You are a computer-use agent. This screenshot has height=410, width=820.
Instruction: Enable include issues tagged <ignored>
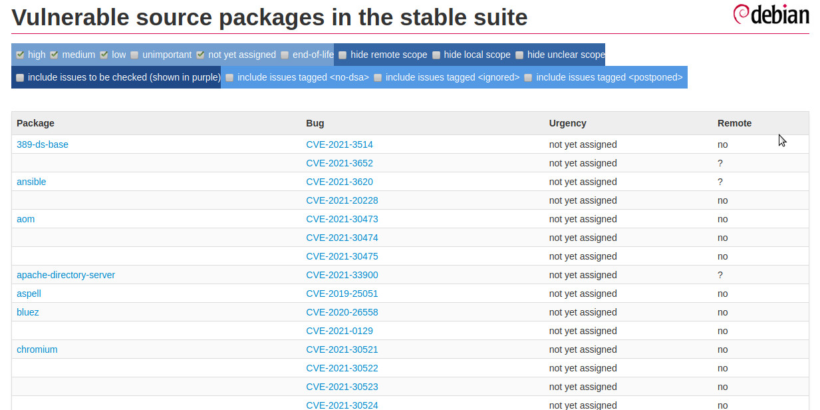tap(377, 77)
